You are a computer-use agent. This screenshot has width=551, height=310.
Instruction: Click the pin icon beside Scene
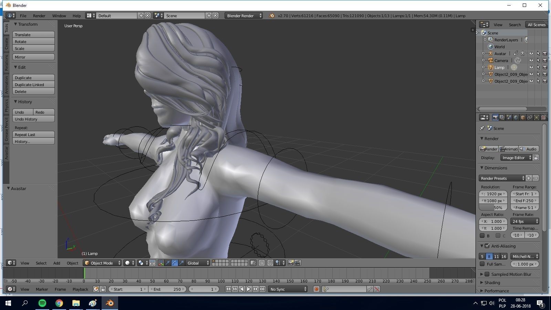pyautogui.click(x=482, y=128)
